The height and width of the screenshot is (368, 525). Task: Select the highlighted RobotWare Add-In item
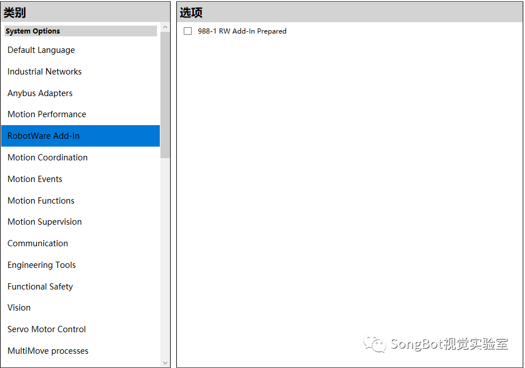pos(81,135)
